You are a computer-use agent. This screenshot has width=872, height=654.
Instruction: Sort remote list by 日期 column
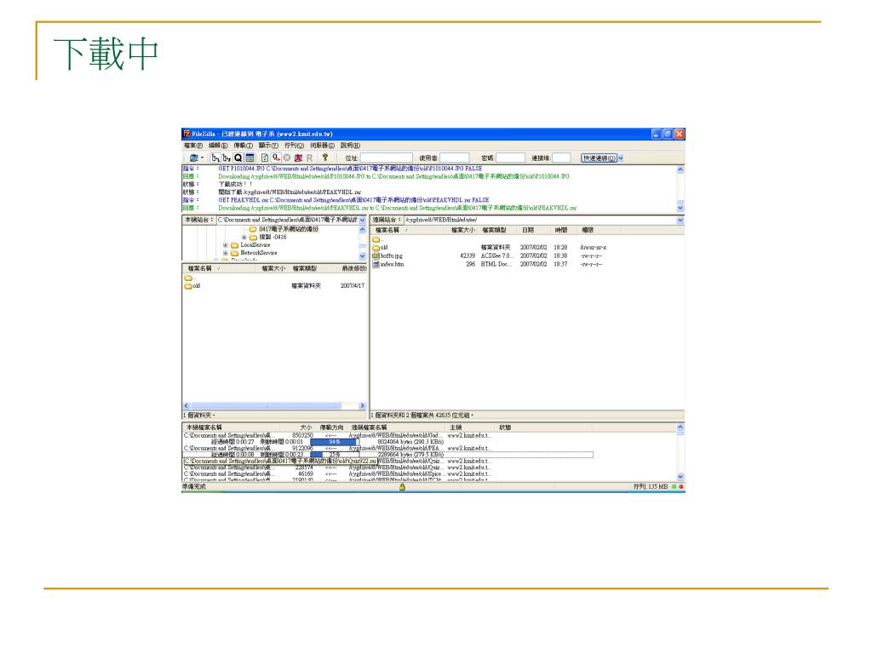pos(534,230)
